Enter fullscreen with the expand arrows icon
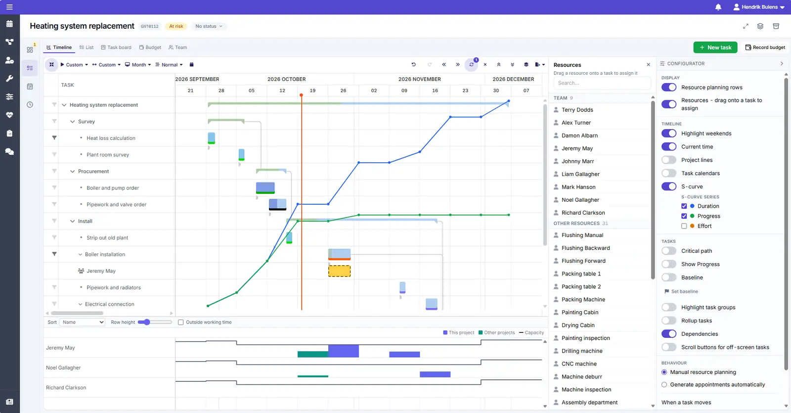 point(746,26)
